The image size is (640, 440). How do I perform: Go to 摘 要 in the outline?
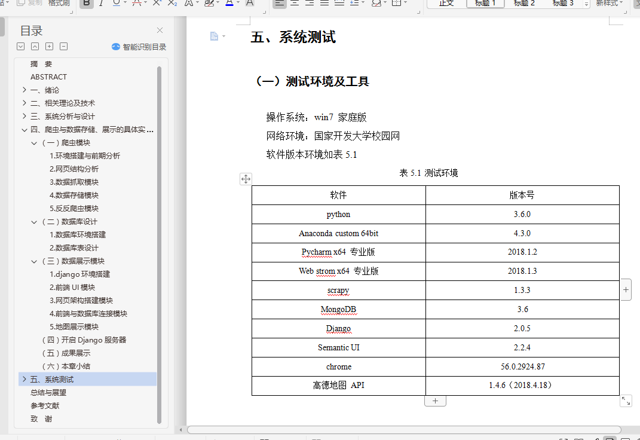[x=41, y=64]
